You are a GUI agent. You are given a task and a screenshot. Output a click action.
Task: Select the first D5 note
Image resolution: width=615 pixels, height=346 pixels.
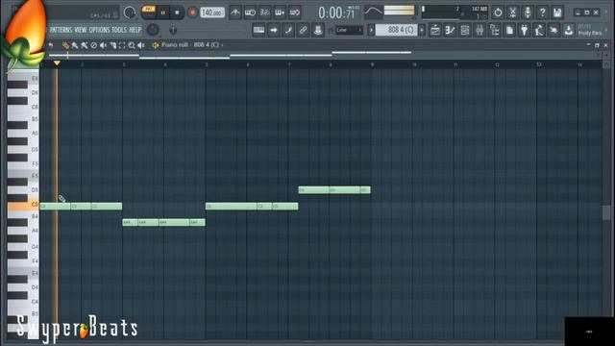pos(314,190)
